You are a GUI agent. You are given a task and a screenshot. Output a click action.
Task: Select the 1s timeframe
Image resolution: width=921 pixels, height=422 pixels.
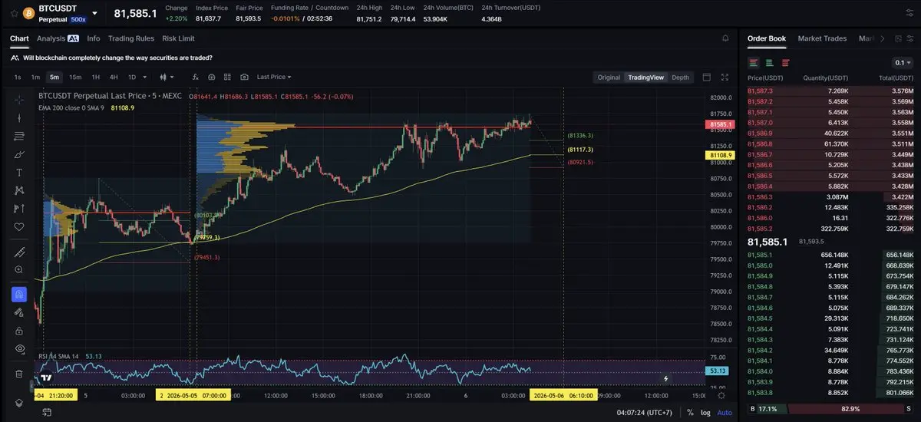point(18,77)
